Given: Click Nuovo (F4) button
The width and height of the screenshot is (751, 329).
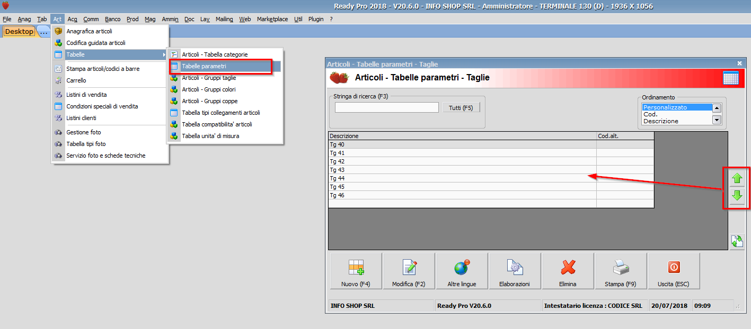Looking at the screenshot, I should [x=356, y=271].
